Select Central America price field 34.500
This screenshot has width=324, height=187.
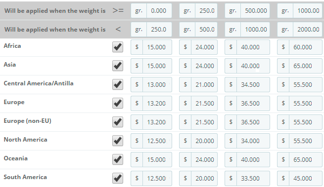[253, 85]
